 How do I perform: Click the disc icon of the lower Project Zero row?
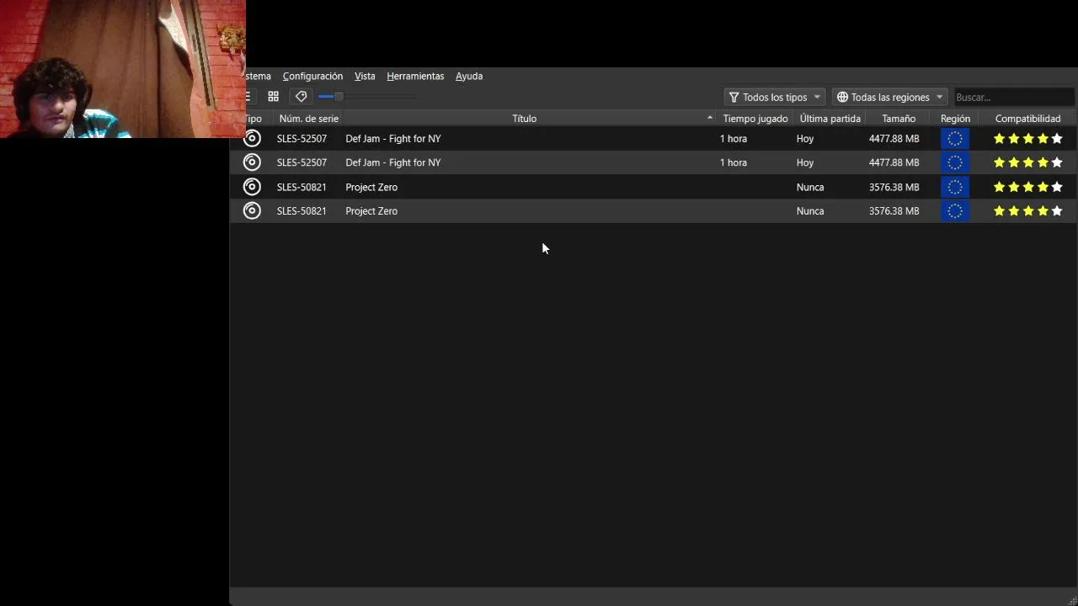click(x=252, y=210)
